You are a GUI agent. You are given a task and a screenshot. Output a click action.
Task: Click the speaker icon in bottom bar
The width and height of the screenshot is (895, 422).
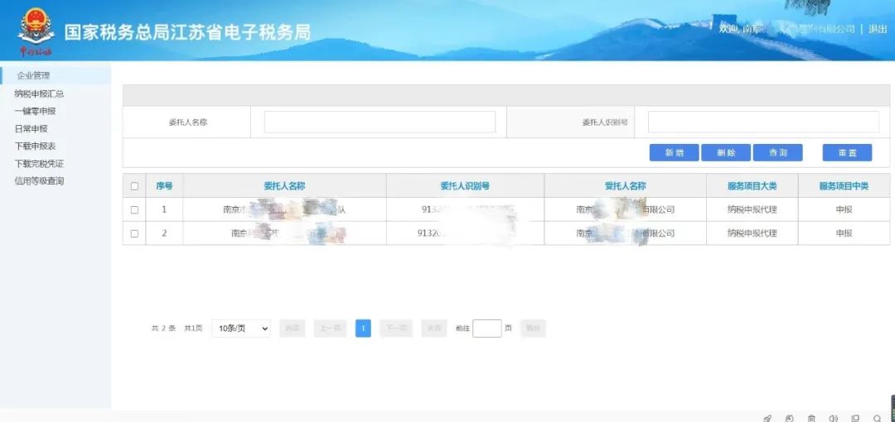833,418
